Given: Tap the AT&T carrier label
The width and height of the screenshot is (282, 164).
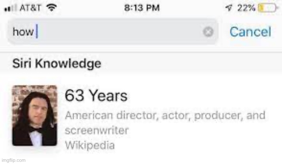Looking at the screenshot, I should coord(31,8).
